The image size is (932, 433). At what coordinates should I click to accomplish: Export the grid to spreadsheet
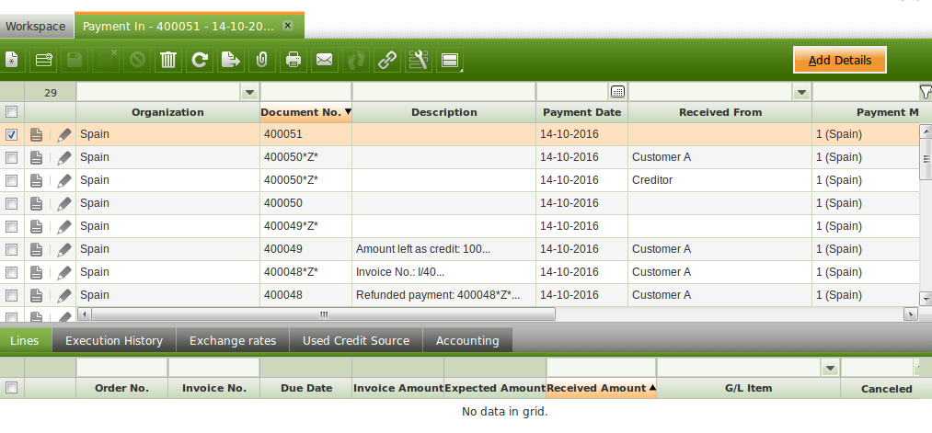[x=230, y=61]
